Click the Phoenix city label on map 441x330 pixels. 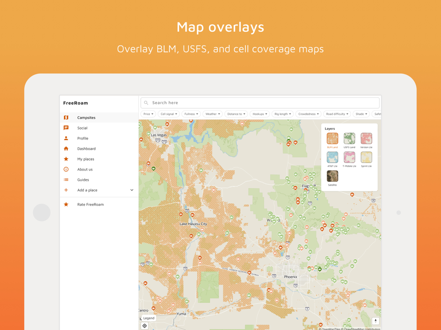coord(291,277)
